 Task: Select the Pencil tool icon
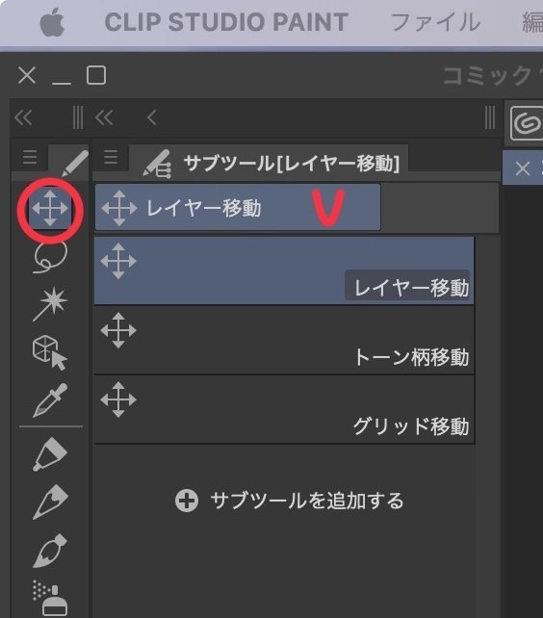pos(50,502)
